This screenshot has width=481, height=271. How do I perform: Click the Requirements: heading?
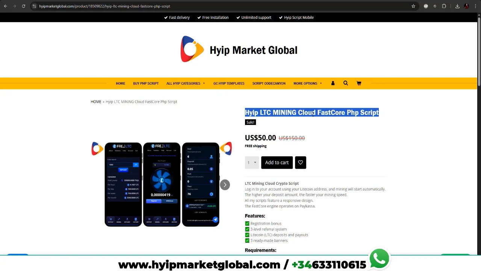point(261,250)
